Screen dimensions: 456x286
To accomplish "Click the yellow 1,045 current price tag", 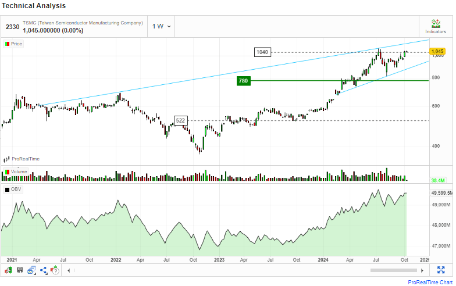I will (437, 51).
